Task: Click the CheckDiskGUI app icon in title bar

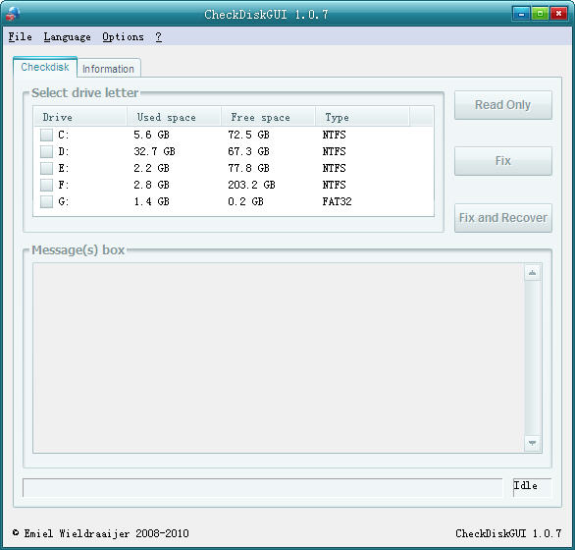Action: [x=13, y=14]
